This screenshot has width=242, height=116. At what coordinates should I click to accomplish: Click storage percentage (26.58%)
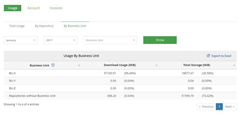(x=207, y=73)
